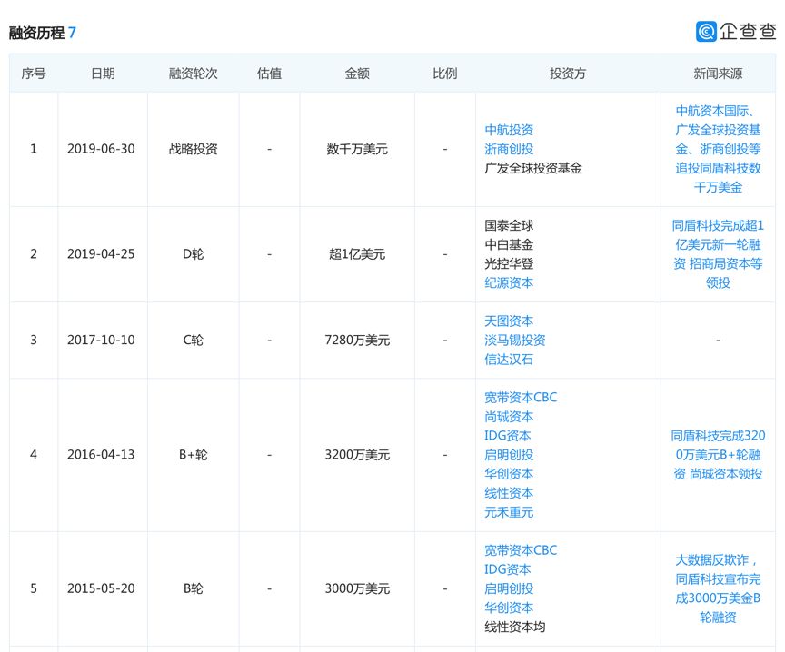Open 宽带资本CBC link in B轮 row
Image resolution: width=785 pixels, height=652 pixels.
click(521, 550)
